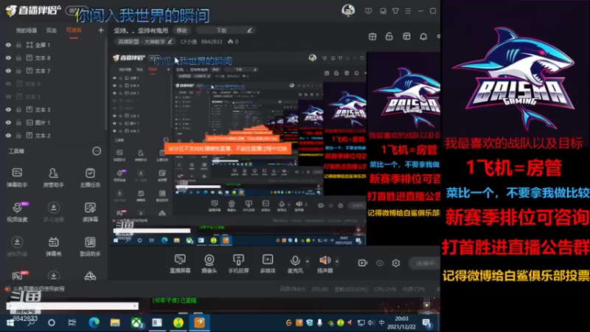The image size is (590, 332).
Task: Hide the 图片 1 source
Action: click(8, 122)
